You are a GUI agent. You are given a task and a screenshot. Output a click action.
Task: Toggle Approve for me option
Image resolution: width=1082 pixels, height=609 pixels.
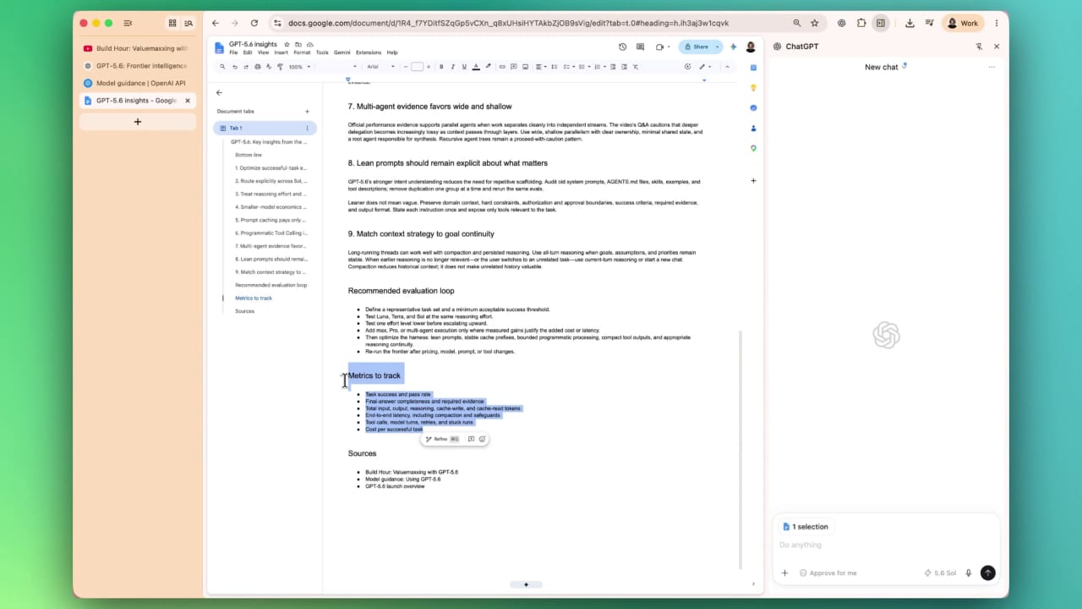[828, 573]
